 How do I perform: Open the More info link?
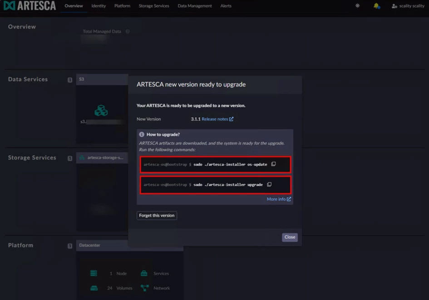[x=279, y=199]
